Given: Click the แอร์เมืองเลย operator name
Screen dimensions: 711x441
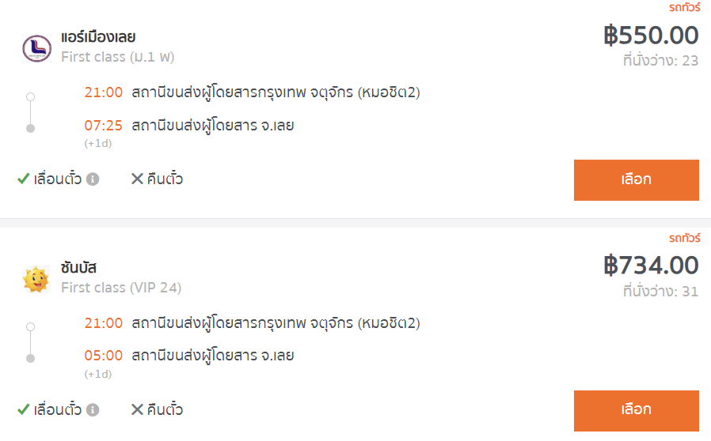Looking at the screenshot, I should pyautogui.click(x=98, y=36).
